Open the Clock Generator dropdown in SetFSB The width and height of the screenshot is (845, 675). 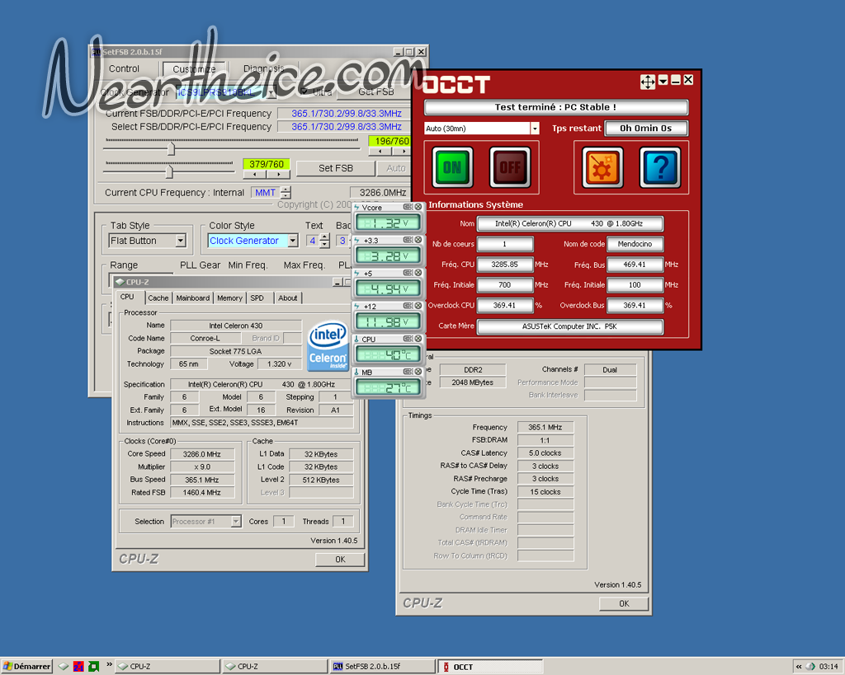[x=271, y=92]
